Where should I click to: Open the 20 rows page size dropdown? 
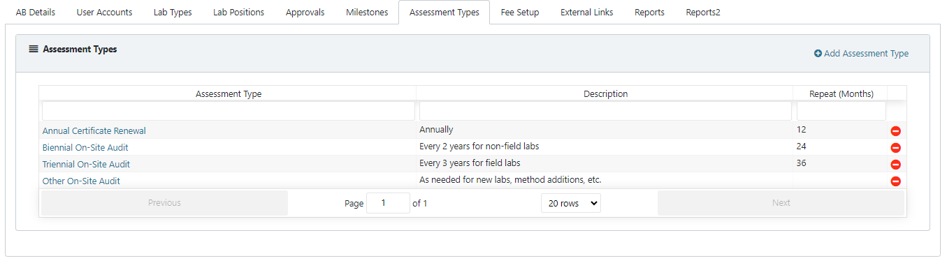(x=571, y=203)
